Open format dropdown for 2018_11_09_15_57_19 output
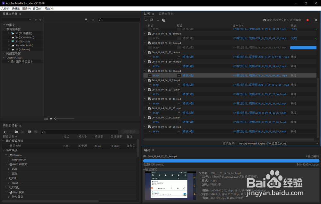Image resolution: width=321 pixels, height=204 pixels. [x=150, y=57]
